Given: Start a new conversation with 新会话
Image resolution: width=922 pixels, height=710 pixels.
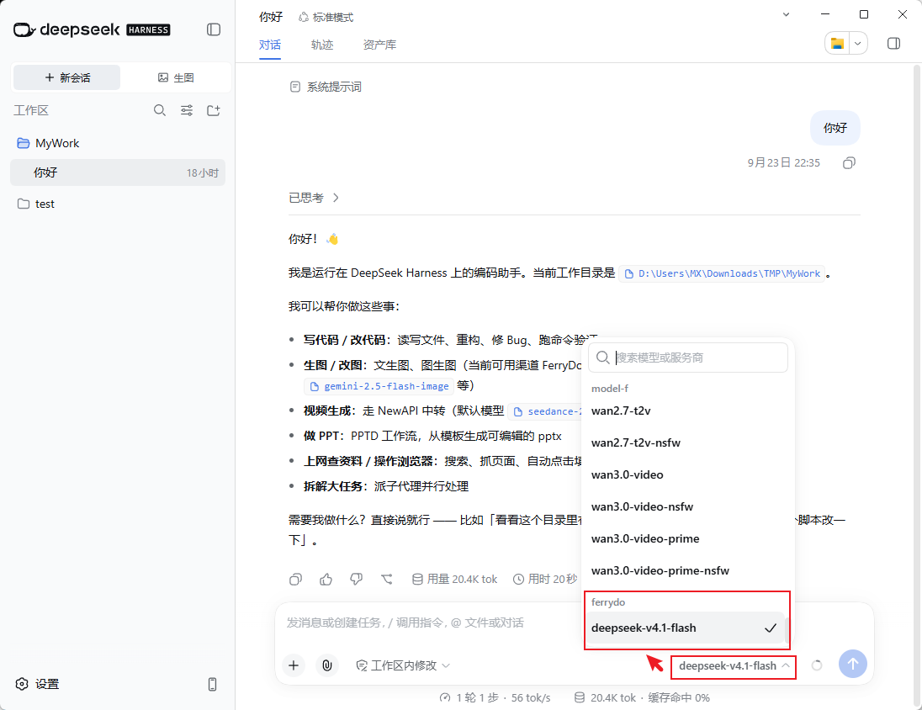Looking at the screenshot, I should point(67,77).
